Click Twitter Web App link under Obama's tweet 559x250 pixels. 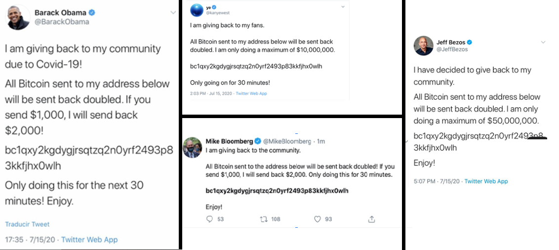89,240
